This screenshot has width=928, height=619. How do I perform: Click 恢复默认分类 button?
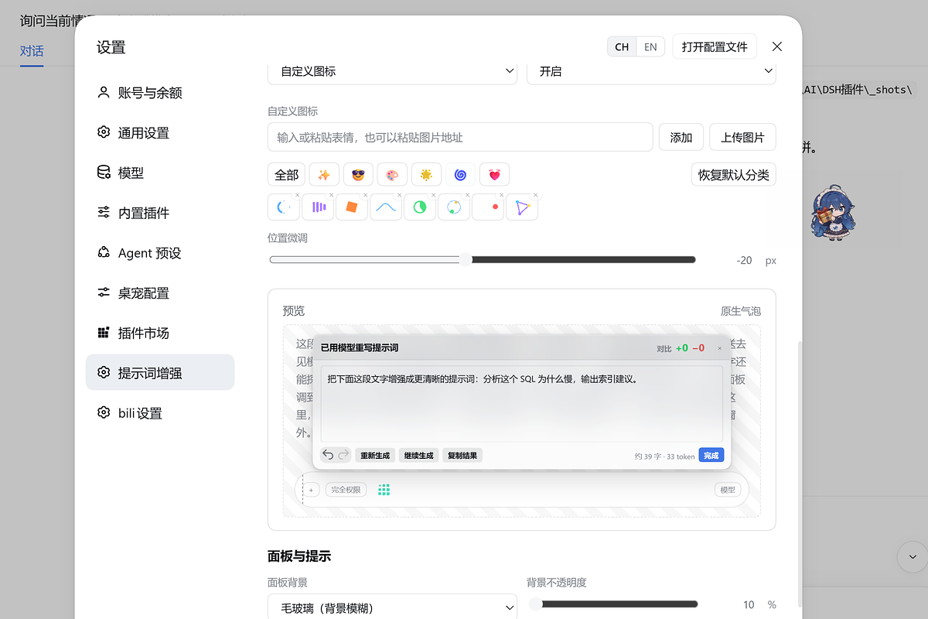(x=733, y=175)
